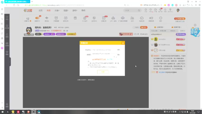Click the purple become-fan button in the ranking panel
Screen dimensions: 202x114
coord(181,34)
